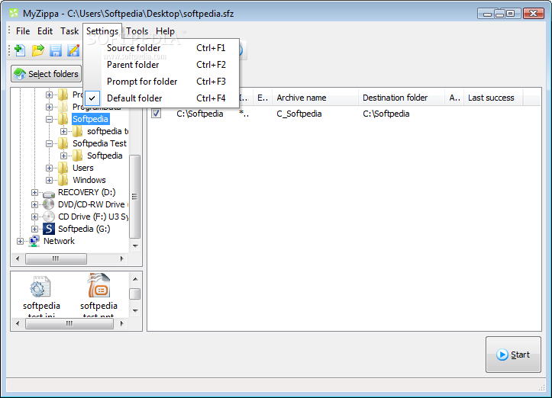Close the open Settings menu
The image size is (552, 398).
tap(102, 31)
